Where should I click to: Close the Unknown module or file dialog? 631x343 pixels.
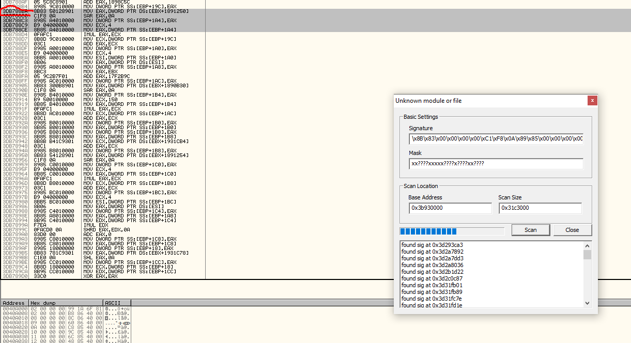[x=592, y=101]
